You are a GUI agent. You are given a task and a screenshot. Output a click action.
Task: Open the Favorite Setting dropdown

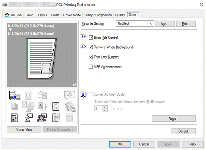tap(135, 23)
